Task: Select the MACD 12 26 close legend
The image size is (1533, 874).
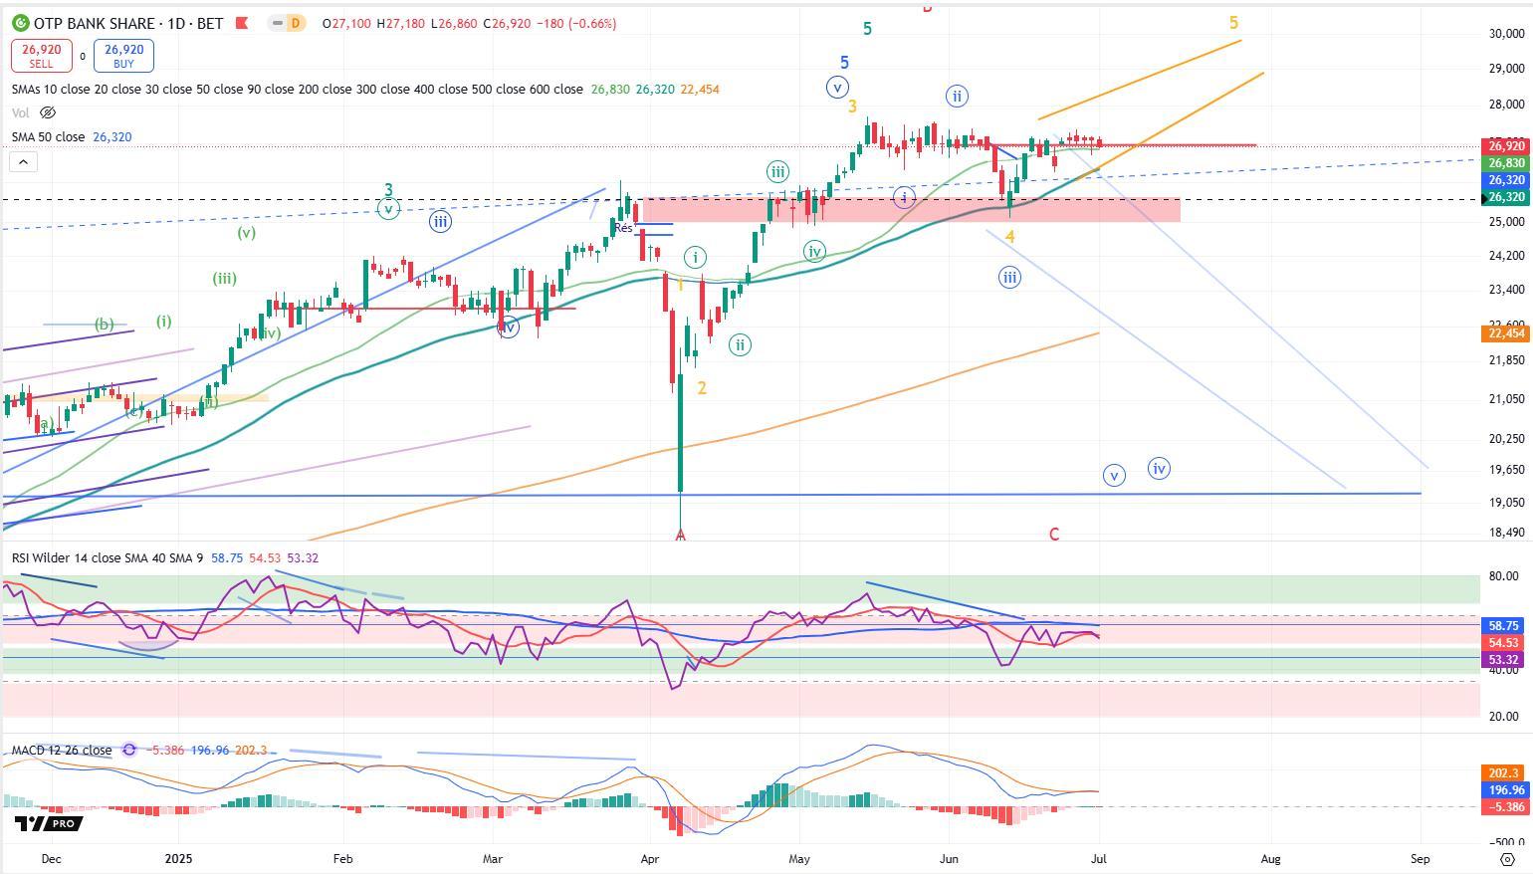Action: (62, 750)
